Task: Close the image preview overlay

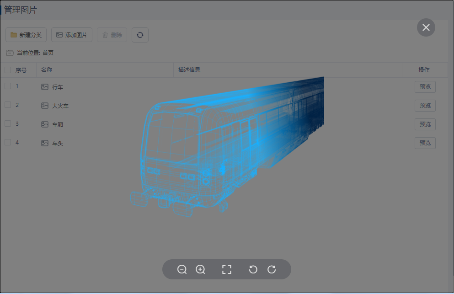Action: 426,27
